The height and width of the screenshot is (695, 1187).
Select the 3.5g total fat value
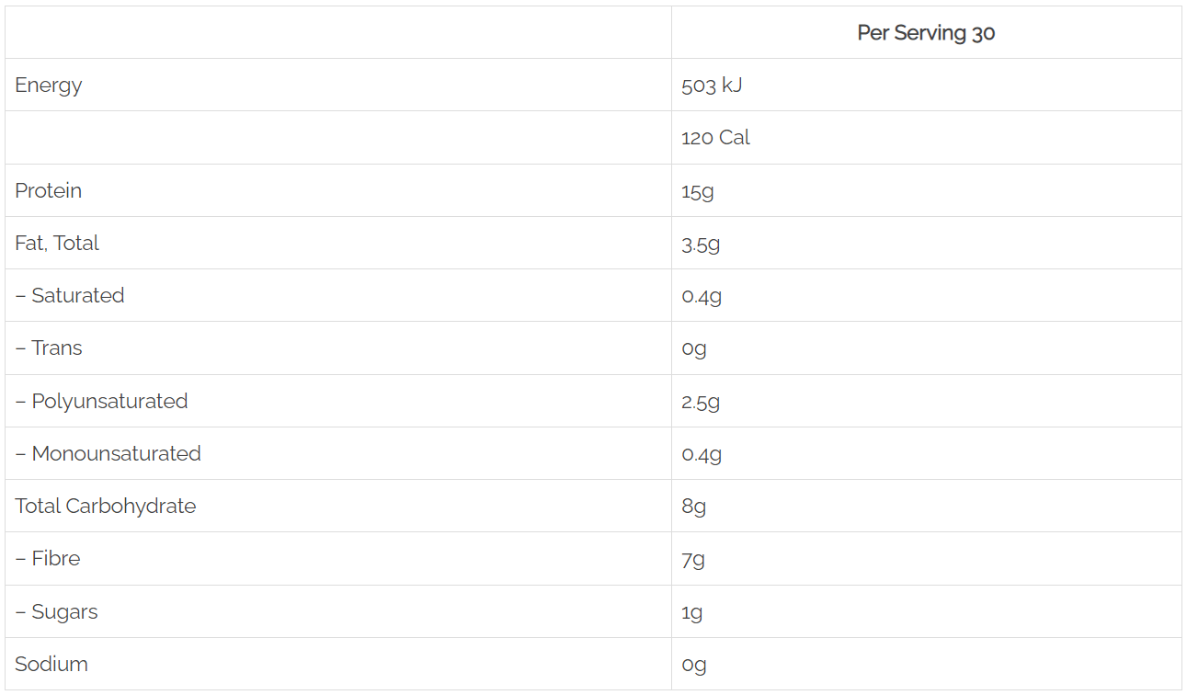[701, 244]
